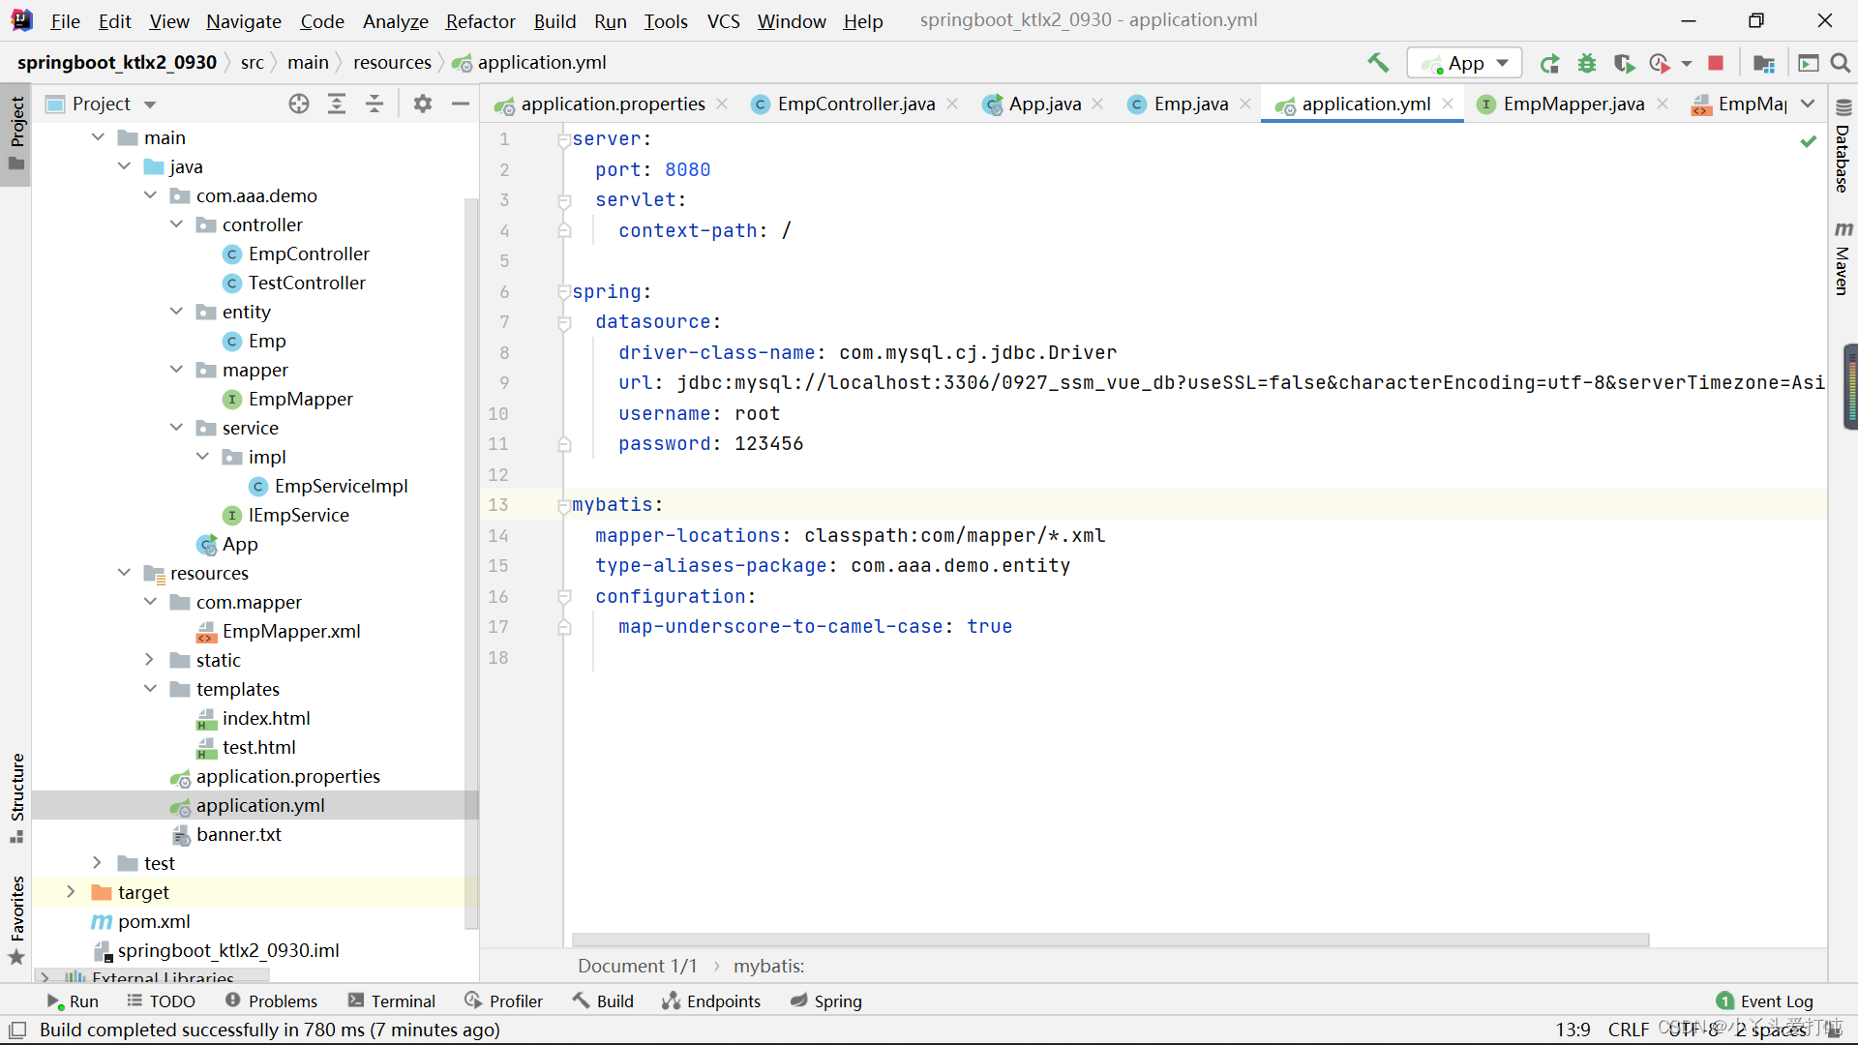The height and width of the screenshot is (1045, 1858).
Task: Expand the External Libraries node
Action: click(x=45, y=974)
